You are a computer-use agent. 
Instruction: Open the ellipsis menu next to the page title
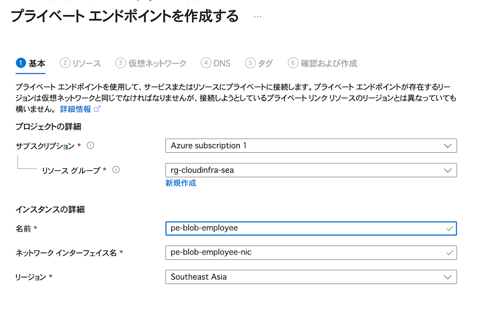click(x=258, y=16)
